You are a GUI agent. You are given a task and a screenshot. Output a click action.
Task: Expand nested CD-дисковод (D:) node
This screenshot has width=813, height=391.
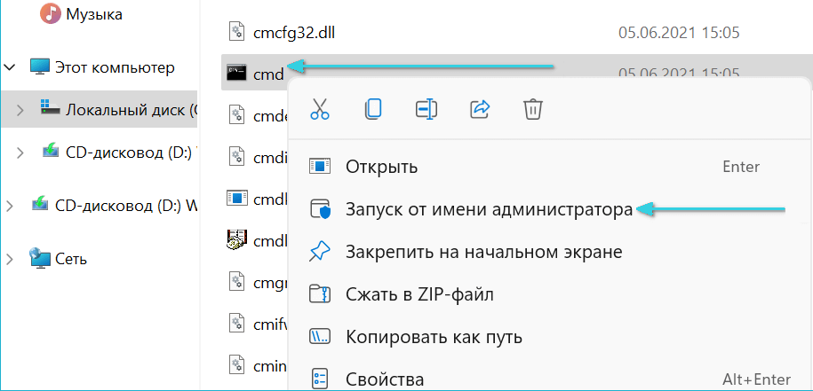[x=20, y=152]
